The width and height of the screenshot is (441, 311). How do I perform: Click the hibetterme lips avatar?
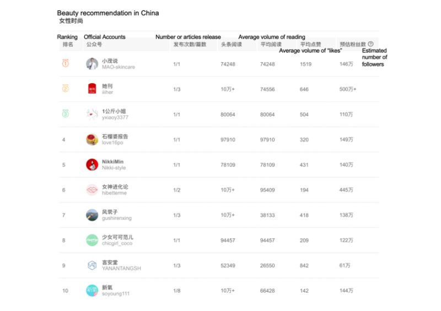pos(92,190)
